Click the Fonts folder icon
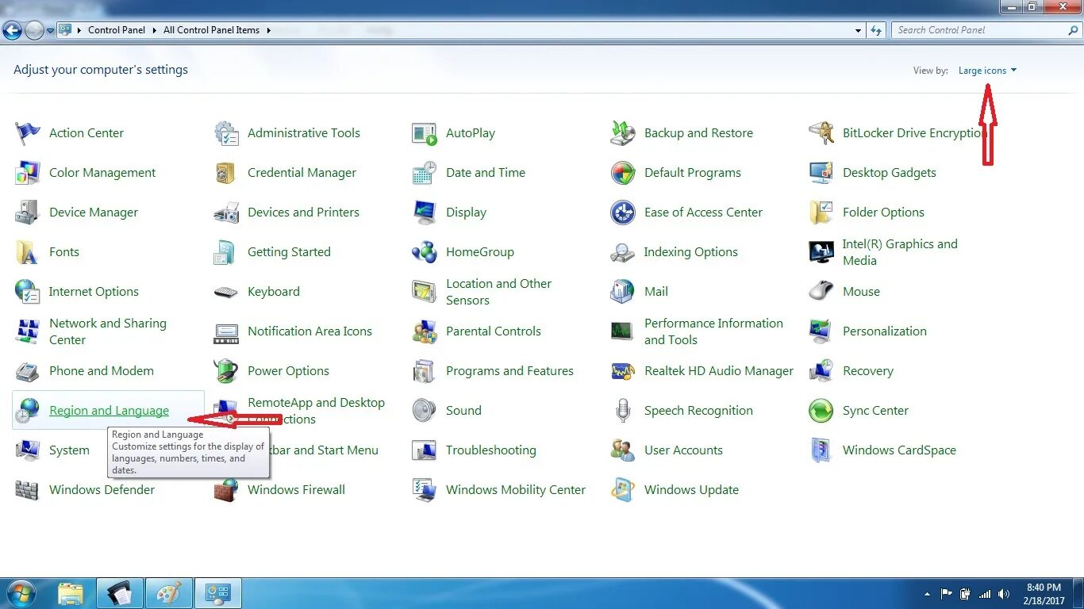The height and width of the screenshot is (609, 1084). 28,252
